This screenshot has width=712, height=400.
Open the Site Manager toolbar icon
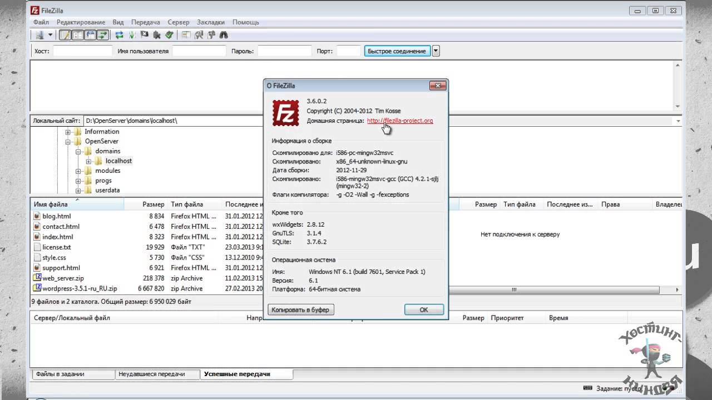[x=39, y=35]
